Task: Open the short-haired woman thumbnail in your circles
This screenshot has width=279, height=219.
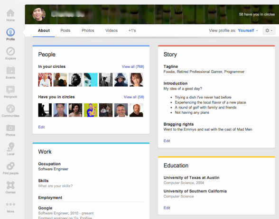Action: point(136,80)
